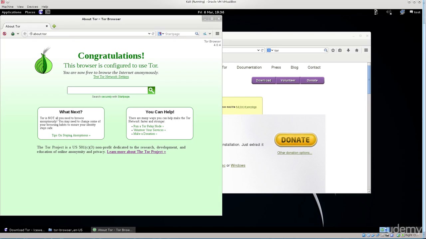Click Make a Donation link
The height and width of the screenshot is (239, 426).
coord(145,133)
